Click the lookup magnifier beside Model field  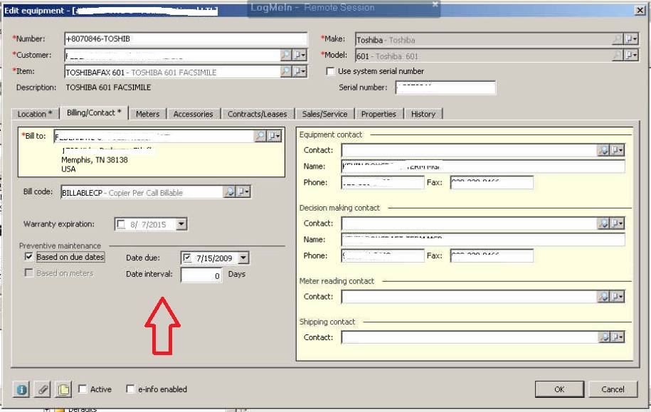tap(618, 55)
